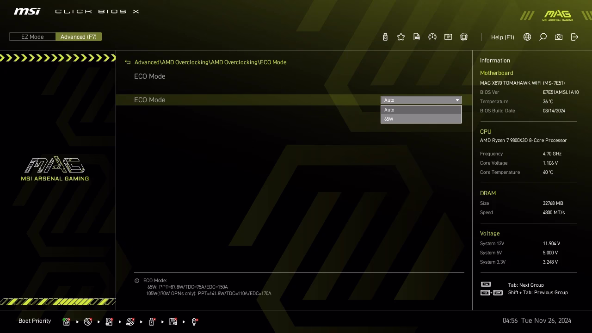Click the MSI logo in the header
The width and height of the screenshot is (592, 333).
27,11
